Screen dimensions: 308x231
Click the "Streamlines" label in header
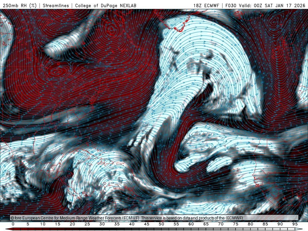point(56,5)
